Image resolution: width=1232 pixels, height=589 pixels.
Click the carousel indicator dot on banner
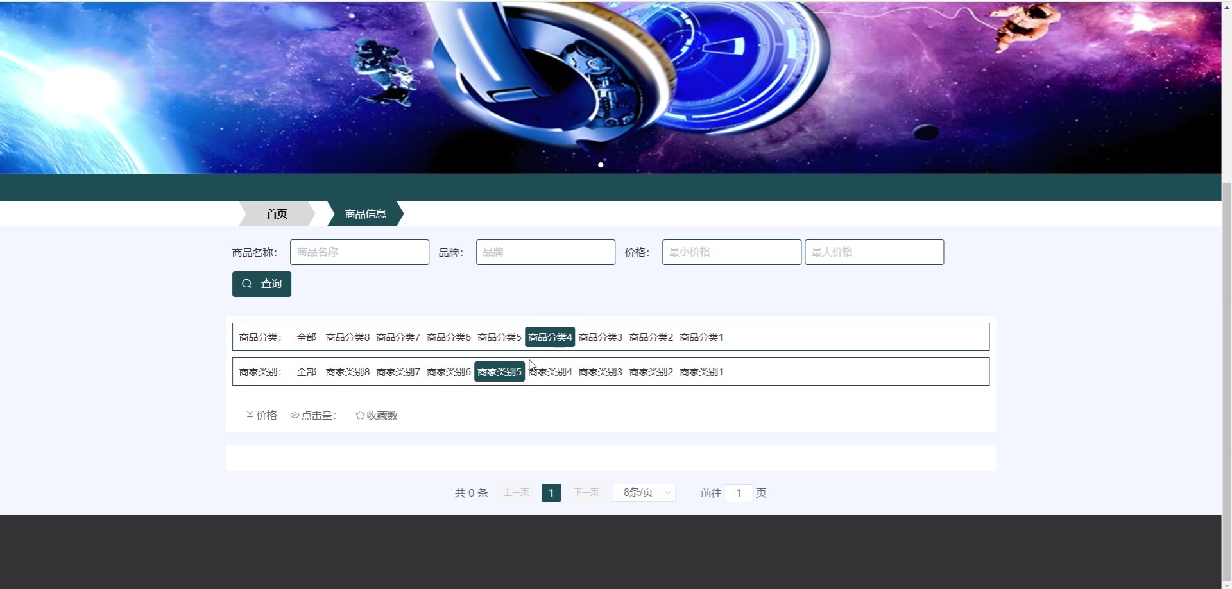(x=601, y=165)
